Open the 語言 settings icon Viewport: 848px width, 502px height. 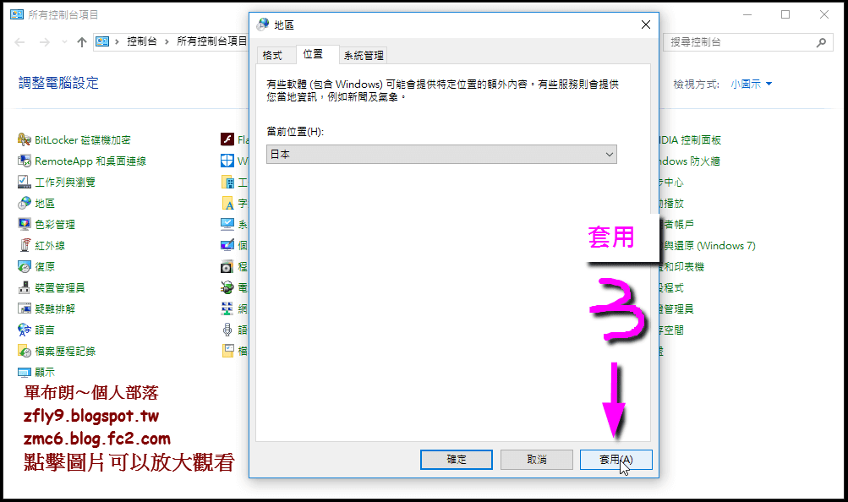click(25, 330)
